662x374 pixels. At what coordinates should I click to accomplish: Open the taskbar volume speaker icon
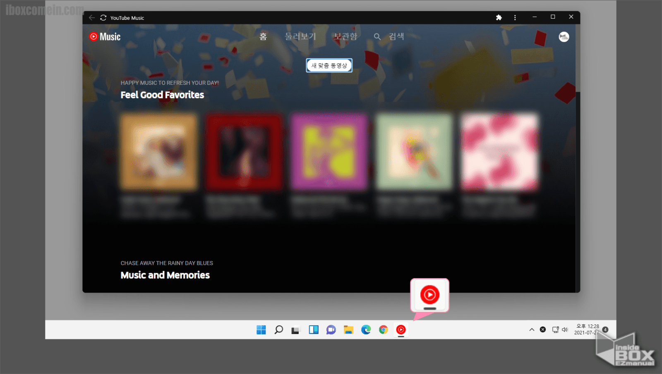[565, 330]
